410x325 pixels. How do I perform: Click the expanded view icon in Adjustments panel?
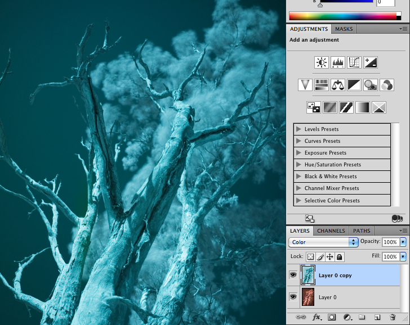tap(310, 219)
